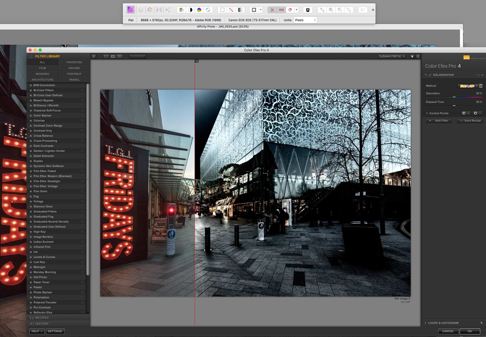Screen dimensions: 486x337
Task: Open the Snapping options dropdown arrow
Action: coord(296,10)
